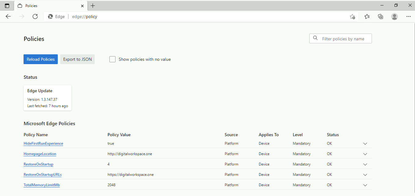Refresh the page with the reload icon
This screenshot has height=196, width=415.
click(x=35, y=16)
